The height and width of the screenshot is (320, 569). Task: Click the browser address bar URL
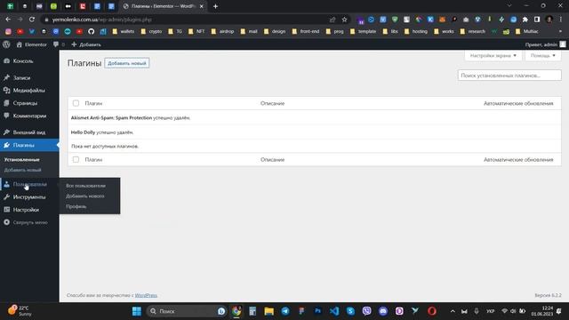[102, 20]
